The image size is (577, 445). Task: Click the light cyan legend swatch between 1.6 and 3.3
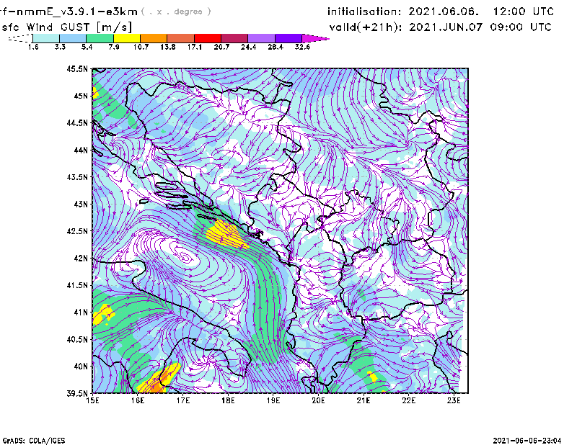(46, 38)
